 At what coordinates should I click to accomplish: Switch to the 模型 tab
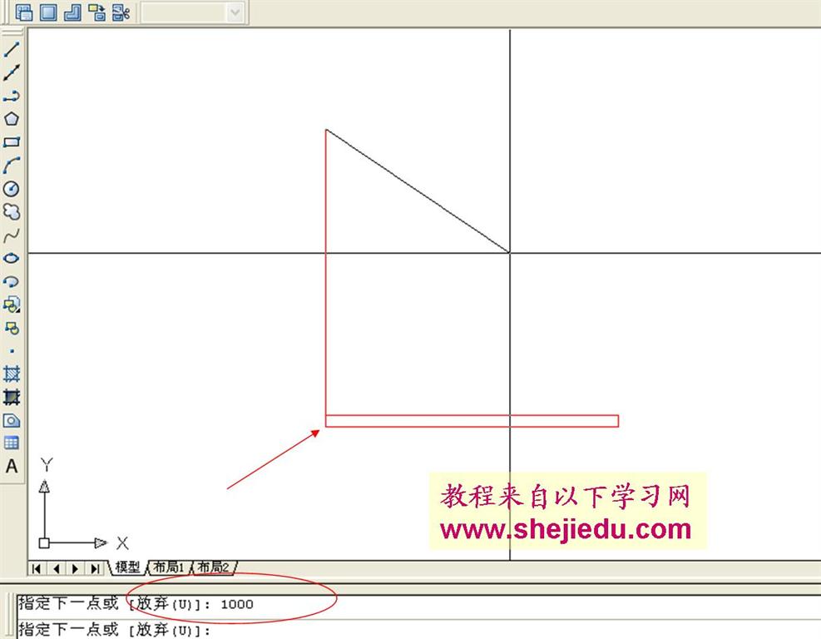click(127, 567)
